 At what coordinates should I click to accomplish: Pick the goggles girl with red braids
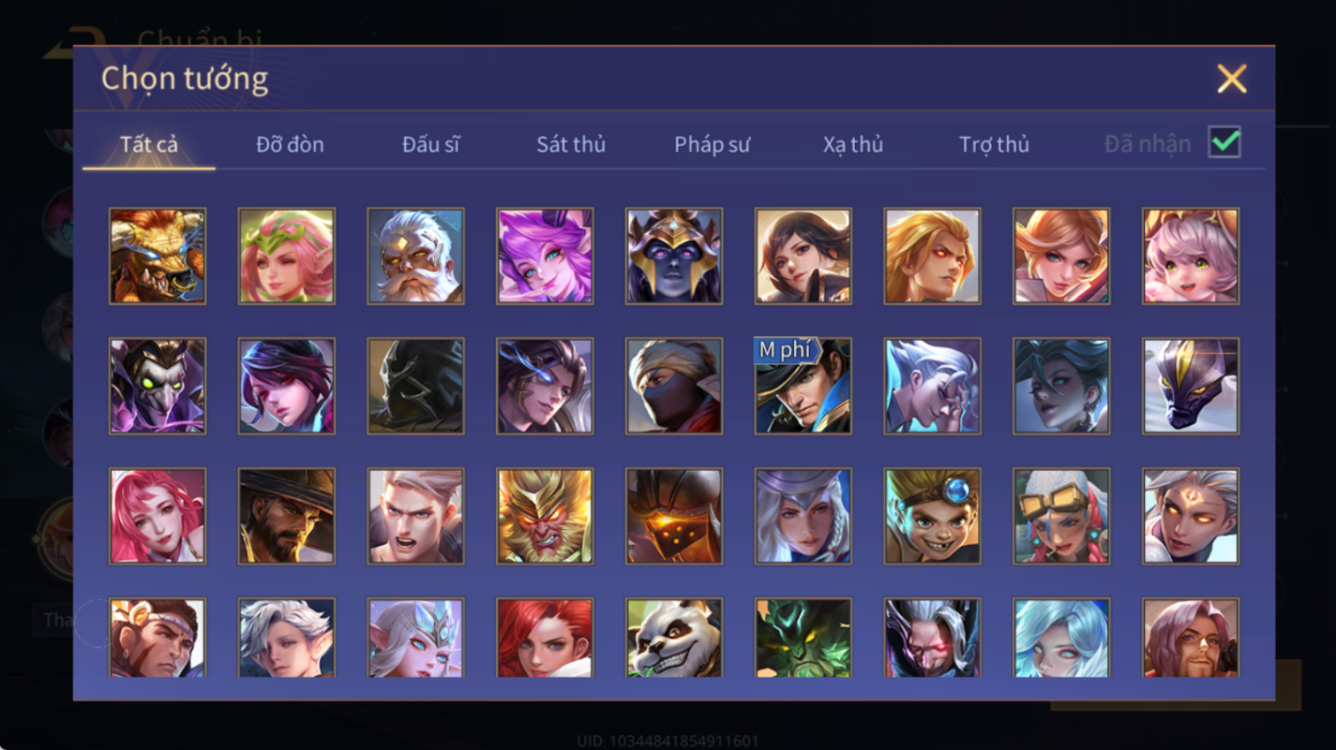point(1061,516)
